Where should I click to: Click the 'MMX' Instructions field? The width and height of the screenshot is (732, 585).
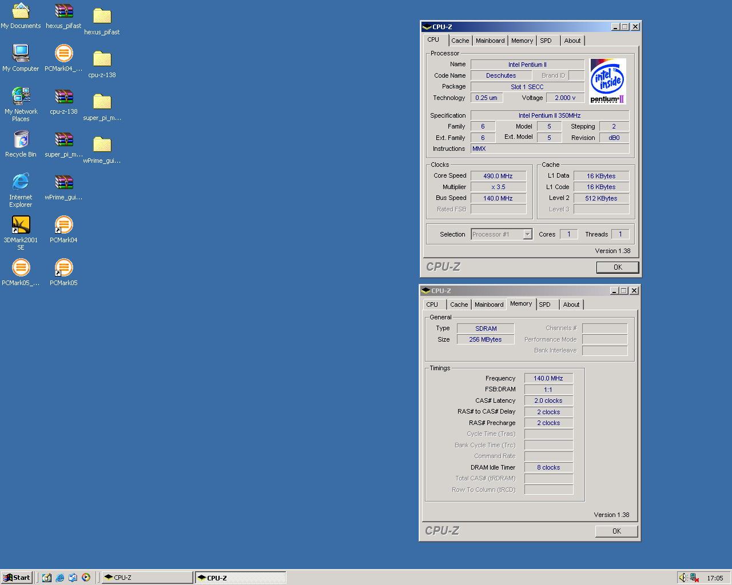(550, 149)
